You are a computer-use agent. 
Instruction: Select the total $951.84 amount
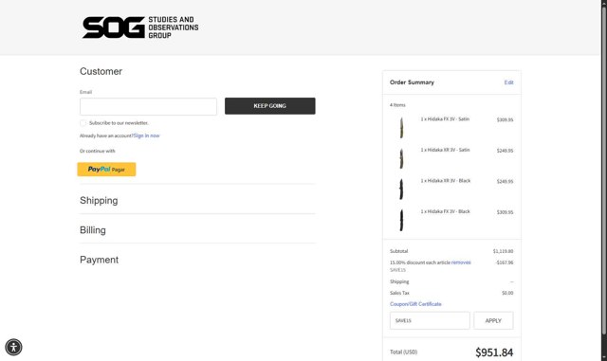point(494,352)
